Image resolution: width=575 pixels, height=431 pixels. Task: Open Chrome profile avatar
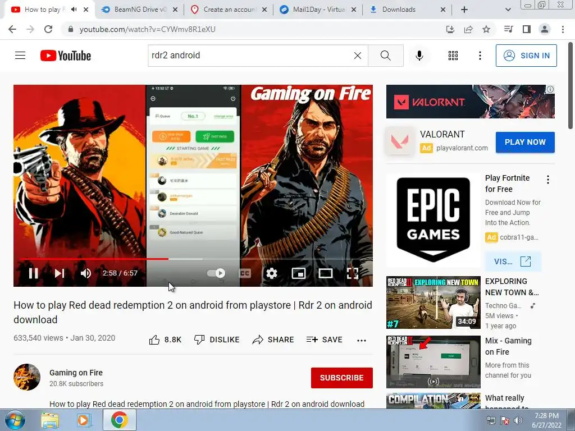point(545,29)
